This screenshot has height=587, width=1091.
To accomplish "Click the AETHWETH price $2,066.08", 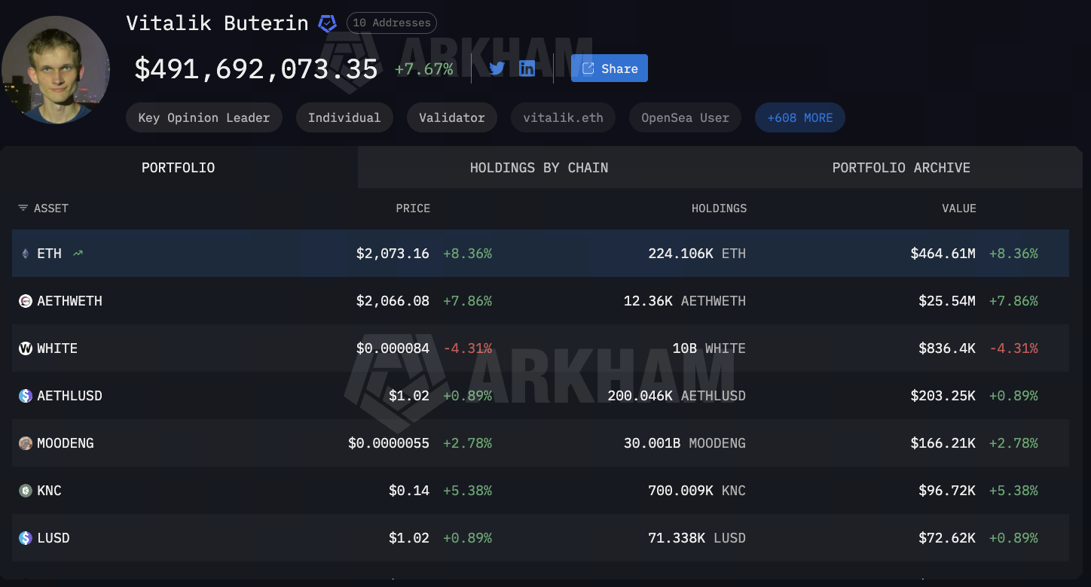I will (393, 301).
